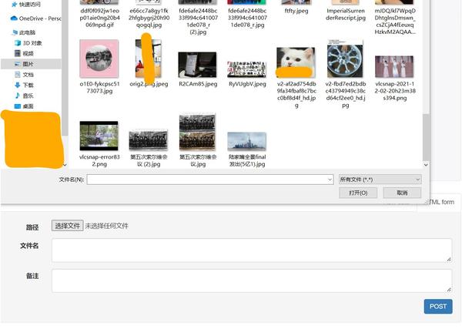Screen dimensions: 462x329
Task: Click filename RyVUgbV.jpeg
Action: [x=247, y=84]
